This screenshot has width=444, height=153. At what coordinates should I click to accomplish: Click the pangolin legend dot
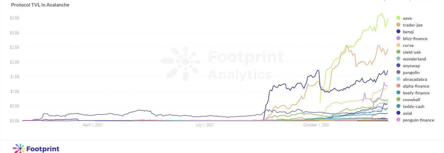(398, 72)
